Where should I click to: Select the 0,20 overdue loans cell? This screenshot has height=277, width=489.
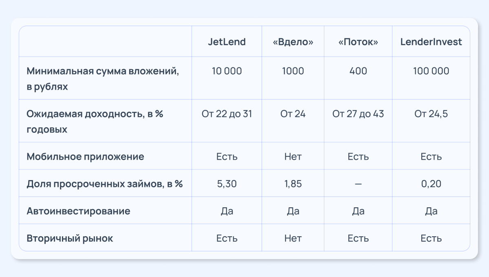(431, 184)
